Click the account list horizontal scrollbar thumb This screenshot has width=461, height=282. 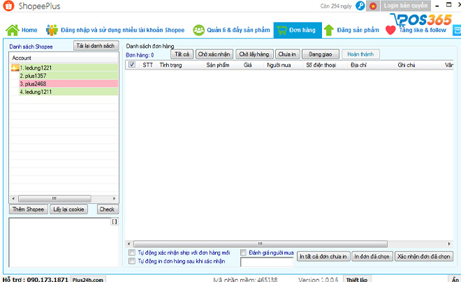tap(54, 199)
